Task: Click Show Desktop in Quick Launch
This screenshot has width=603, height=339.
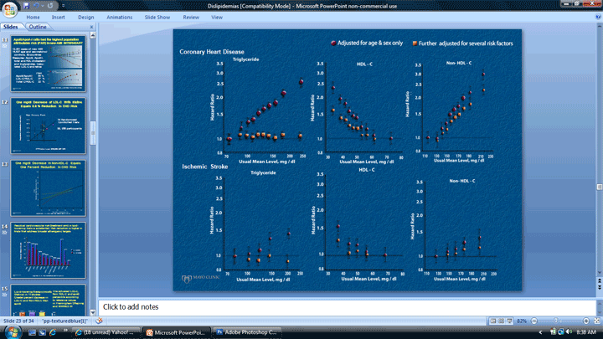Action: click(x=32, y=332)
